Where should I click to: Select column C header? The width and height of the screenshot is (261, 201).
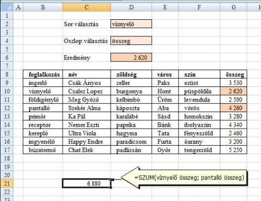(x=87, y=7)
